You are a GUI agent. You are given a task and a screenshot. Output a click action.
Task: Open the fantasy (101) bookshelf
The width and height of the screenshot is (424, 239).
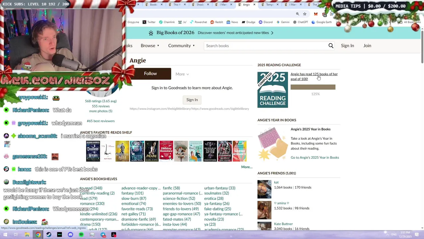point(132,193)
